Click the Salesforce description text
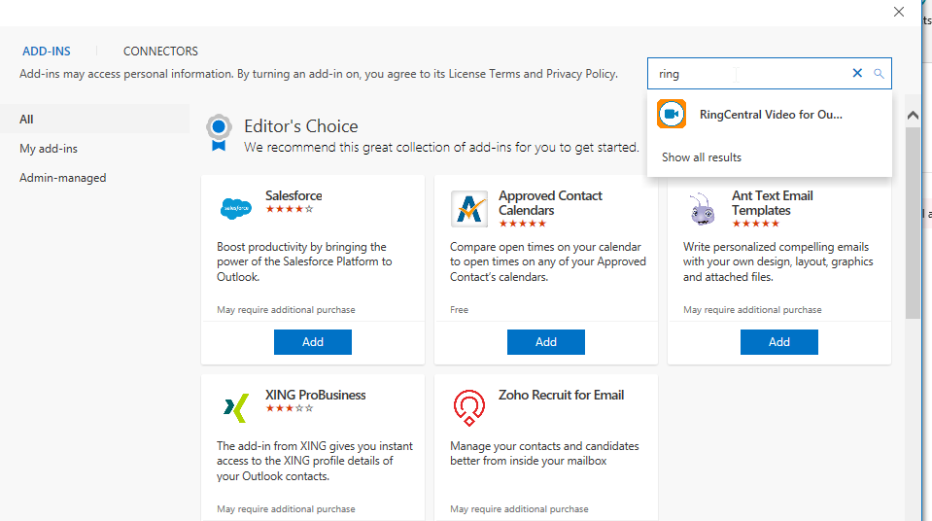932x521 pixels. [x=304, y=261]
